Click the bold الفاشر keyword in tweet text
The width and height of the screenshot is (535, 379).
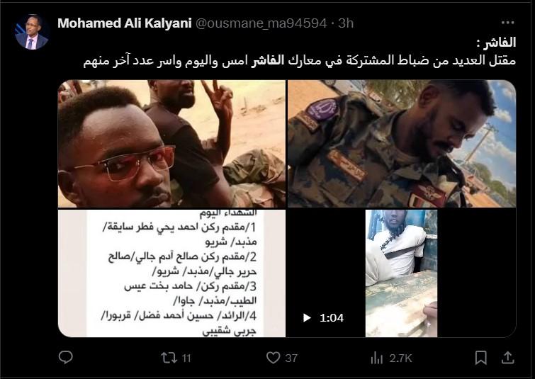click(268, 62)
